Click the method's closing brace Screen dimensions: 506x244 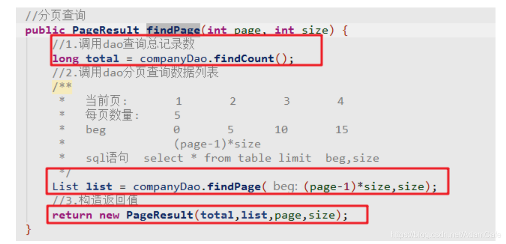[x=28, y=230]
